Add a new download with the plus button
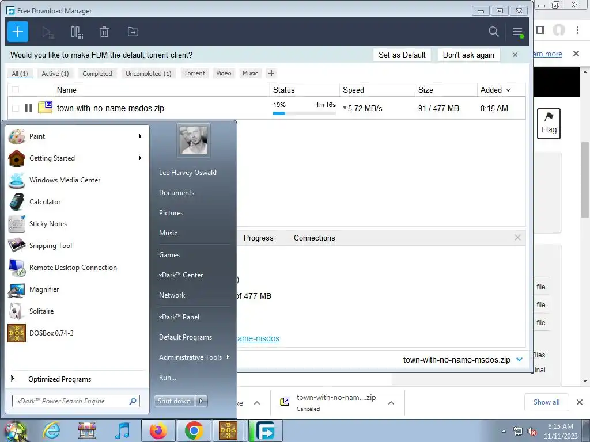 pyautogui.click(x=18, y=32)
